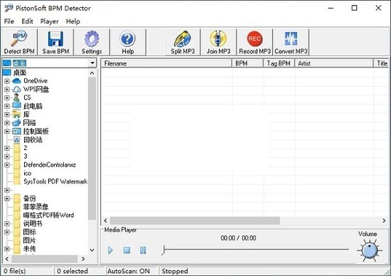Open the Player menu

49,21
